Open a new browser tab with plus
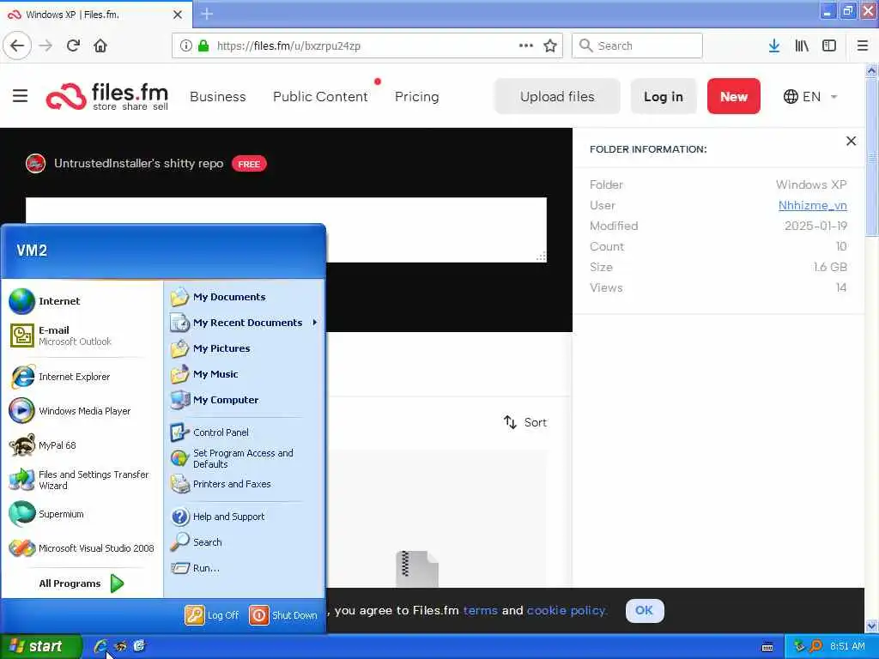 click(x=207, y=14)
